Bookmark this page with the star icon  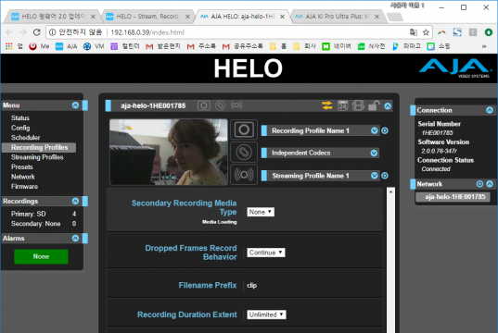pyautogui.click(x=426, y=32)
